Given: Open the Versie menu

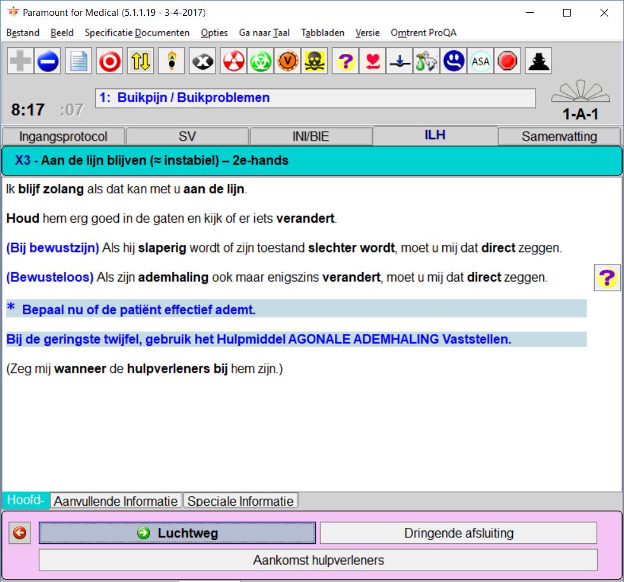Looking at the screenshot, I should tap(367, 32).
